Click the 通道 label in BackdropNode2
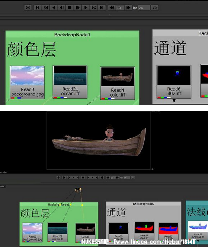 click(116, 212)
